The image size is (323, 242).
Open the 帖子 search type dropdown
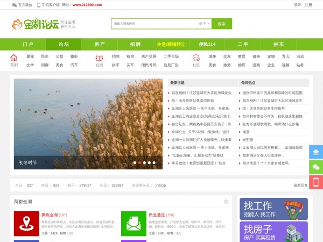(x=204, y=24)
